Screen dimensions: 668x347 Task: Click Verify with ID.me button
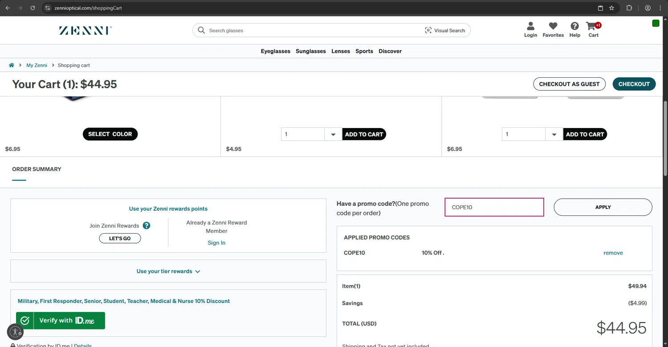(x=61, y=320)
